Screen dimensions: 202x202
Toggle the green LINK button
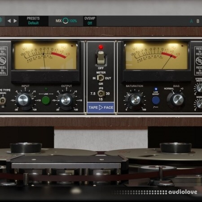[x=46, y=101]
